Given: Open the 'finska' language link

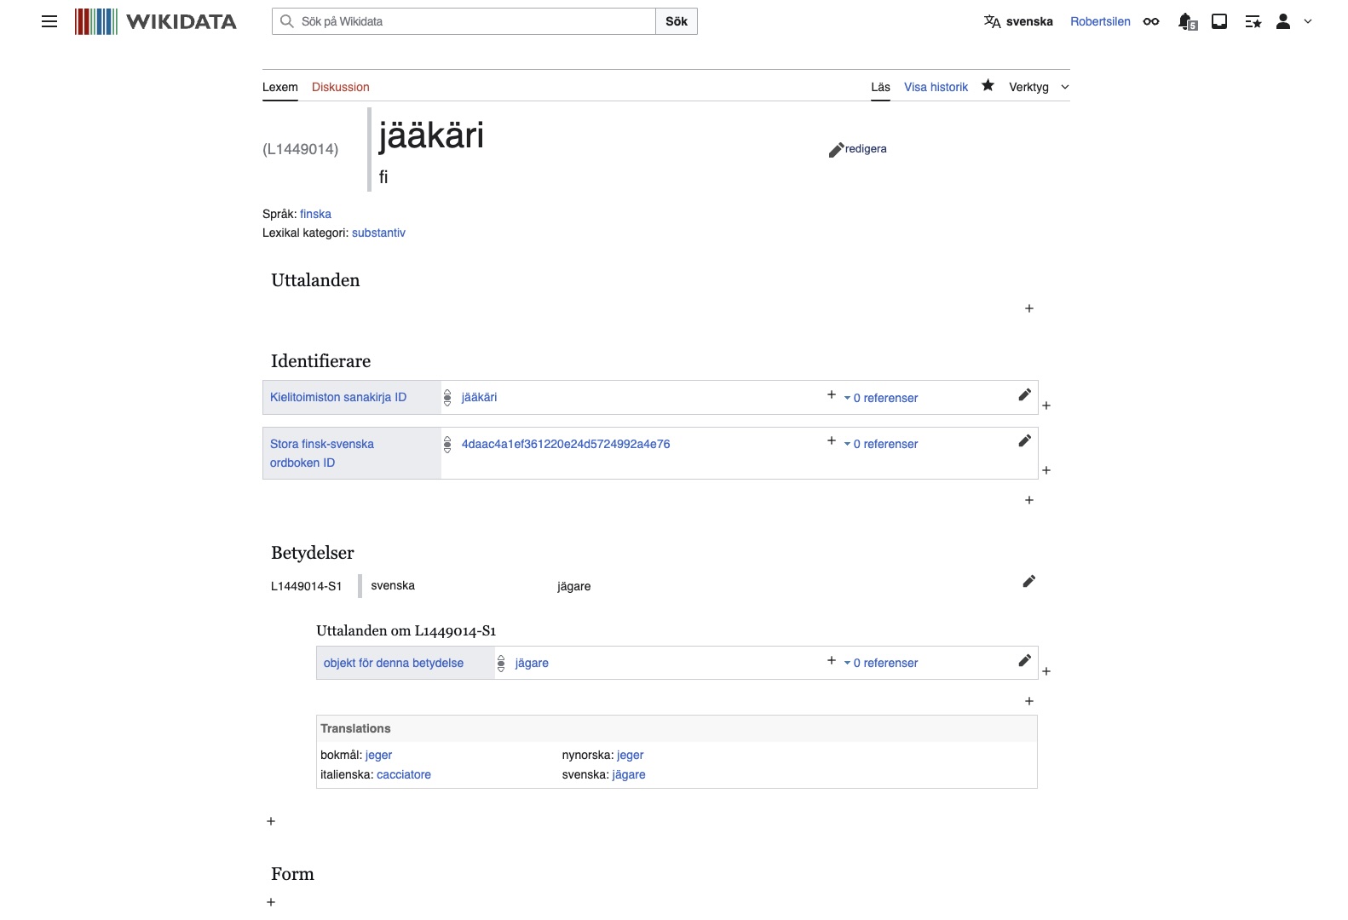Looking at the screenshot, I should click(x=315, y=214).
